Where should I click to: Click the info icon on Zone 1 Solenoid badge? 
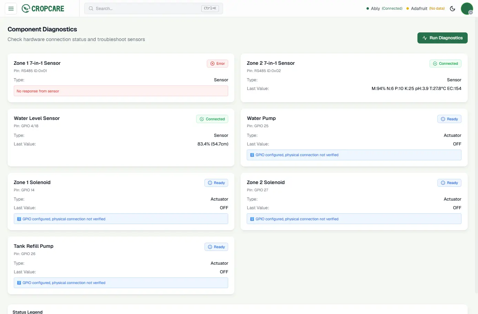tap(210, 183)
